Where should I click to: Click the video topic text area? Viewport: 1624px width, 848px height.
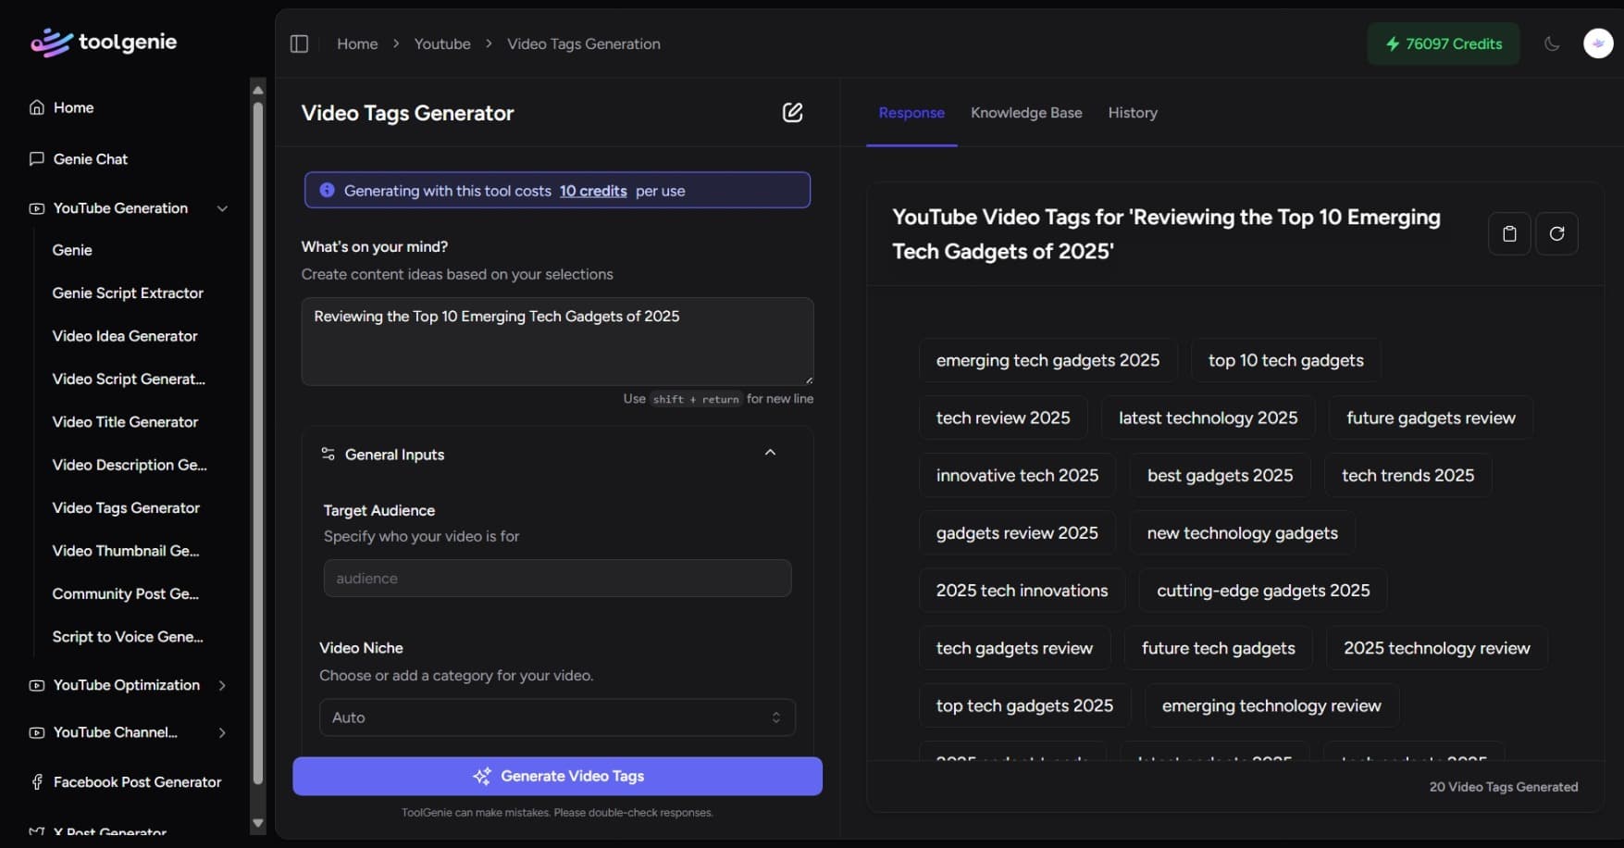[x=557, y=342]
